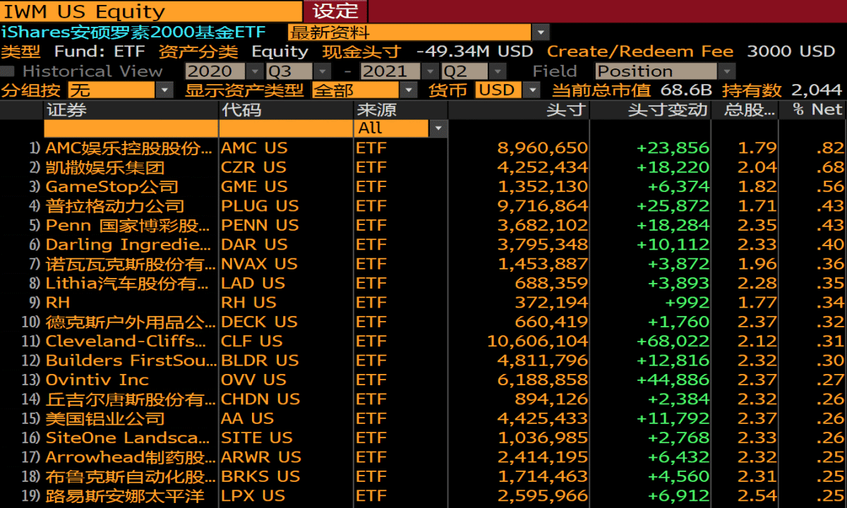Viewport: 847px width, 508px height.
Task: Click the 持有数 2,044 holdings count
Action: click(x=817, y=90)
